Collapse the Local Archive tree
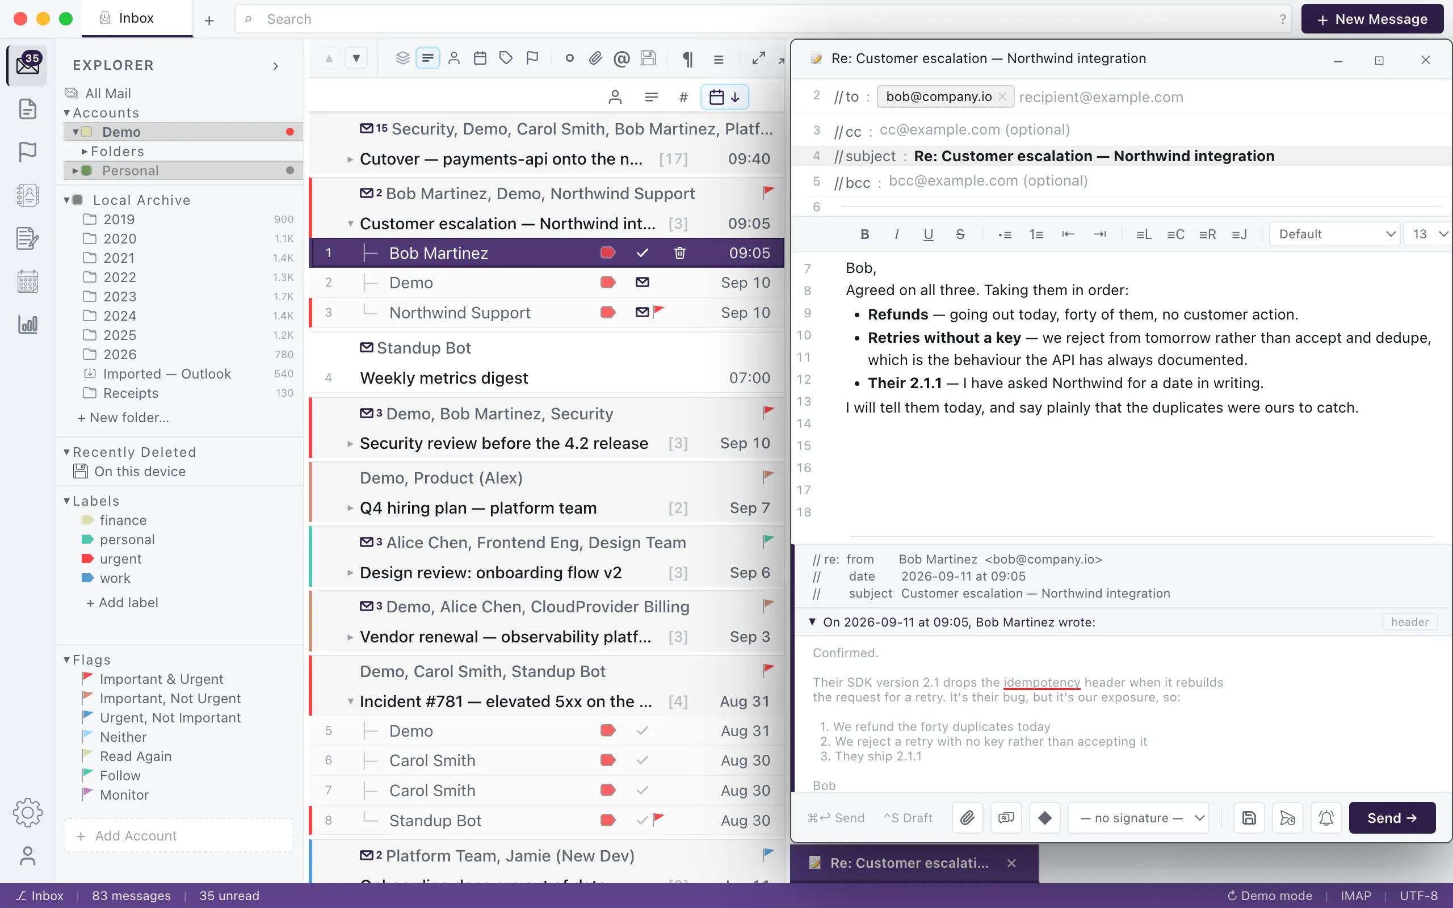The image size is (1453, 908). [66, 200]
